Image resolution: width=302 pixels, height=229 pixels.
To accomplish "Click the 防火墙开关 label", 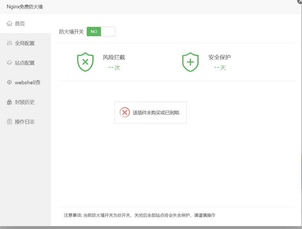I will [71, 32].
